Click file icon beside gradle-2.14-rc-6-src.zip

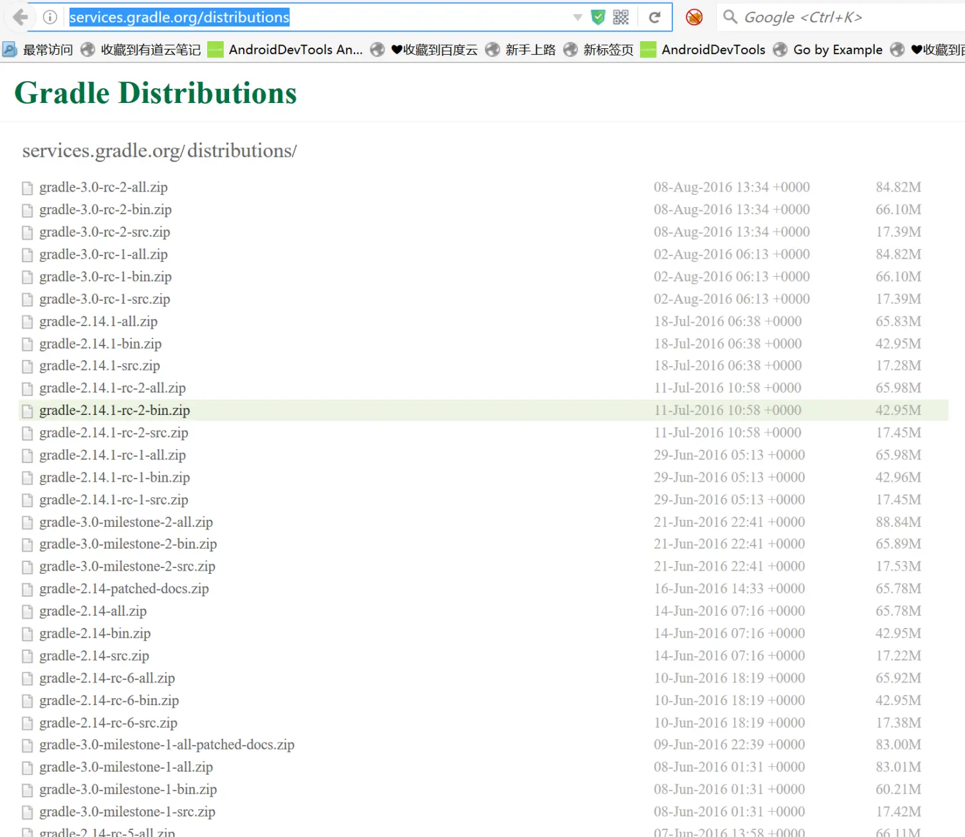tap(27, 724)
